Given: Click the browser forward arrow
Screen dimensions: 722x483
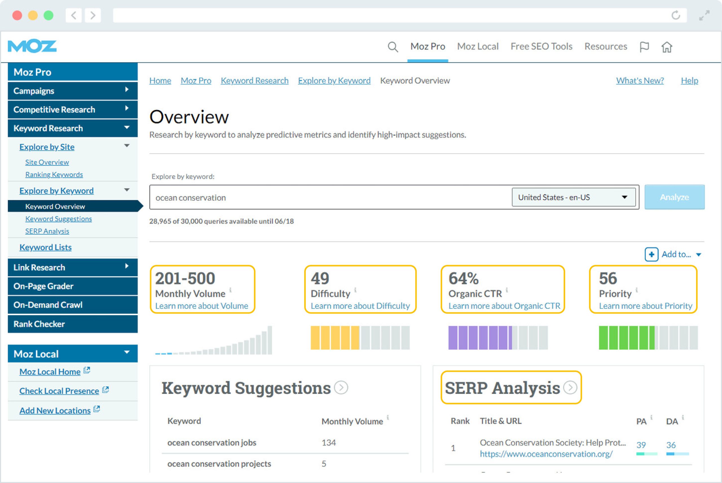Looking at the screenshot, I should click(x=93, y=15).
